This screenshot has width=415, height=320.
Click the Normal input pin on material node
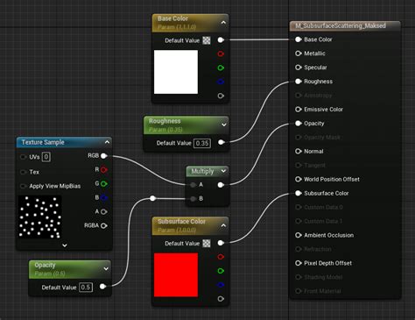coord(298,152)
